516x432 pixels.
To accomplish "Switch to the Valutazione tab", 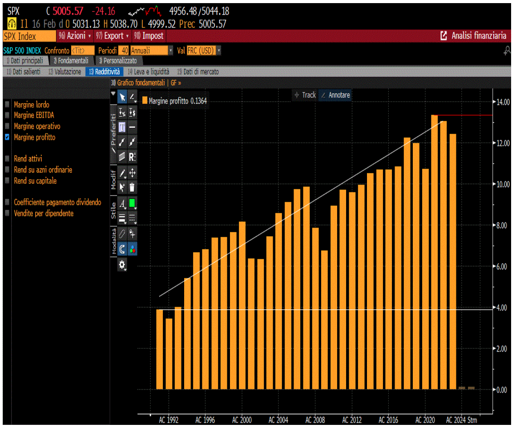I will [65, 72].
